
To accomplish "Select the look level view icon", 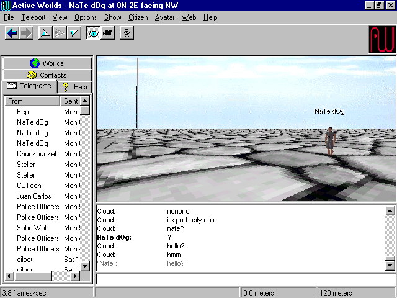I will click(x=60, y=33).
